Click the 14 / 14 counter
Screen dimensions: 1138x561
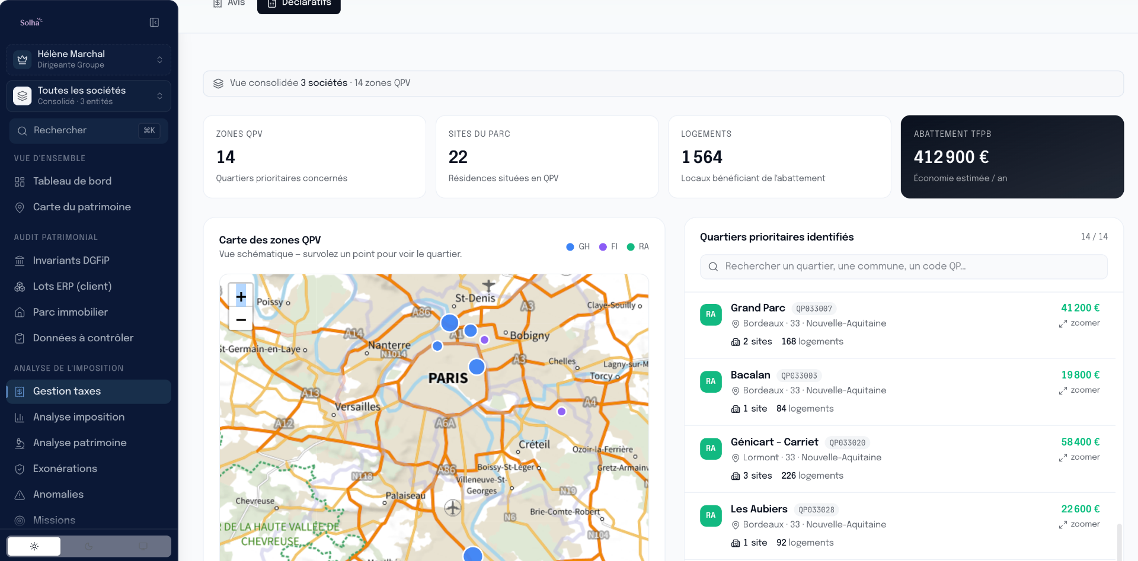pyautogui.click(x=1094, y=237)
